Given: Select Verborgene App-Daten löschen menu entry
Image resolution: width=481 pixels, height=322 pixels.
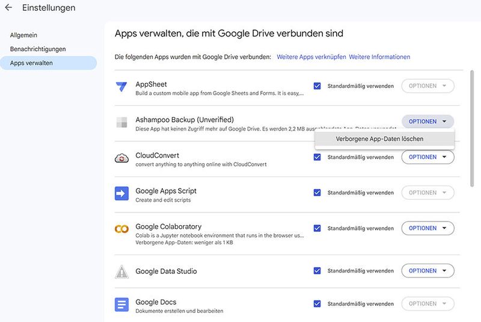Looking at the screenshot, I should click(384, 139).
